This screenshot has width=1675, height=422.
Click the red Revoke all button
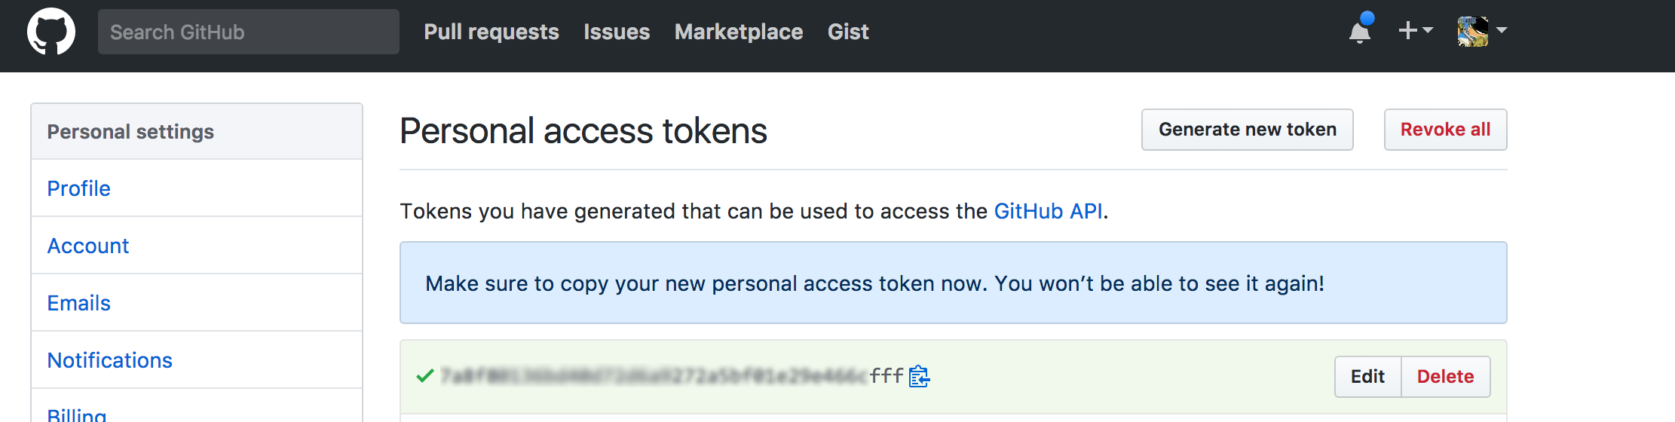pos(1446,130)
